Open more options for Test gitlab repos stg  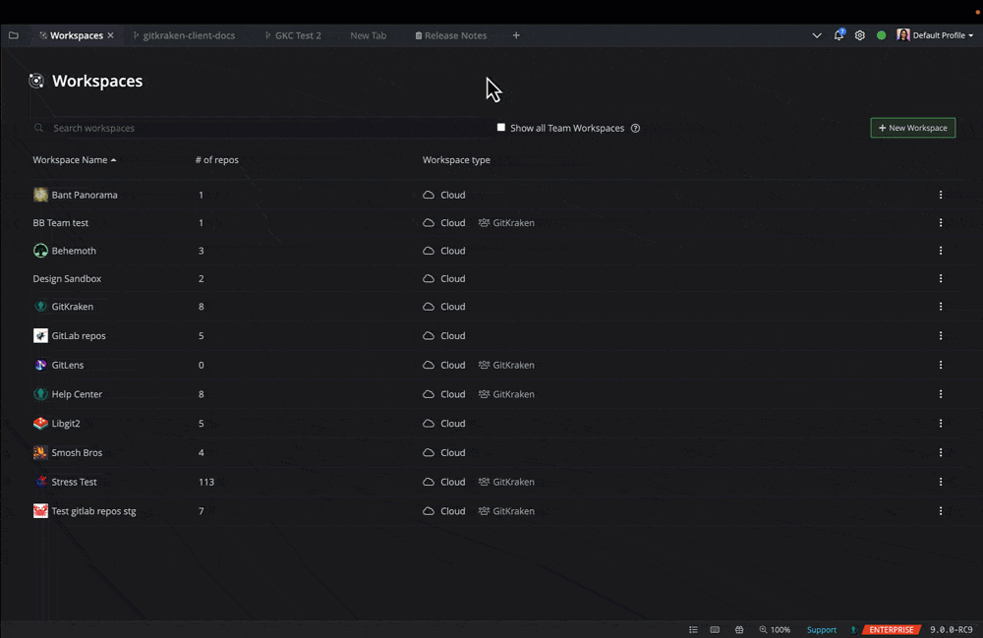point(941,511)
